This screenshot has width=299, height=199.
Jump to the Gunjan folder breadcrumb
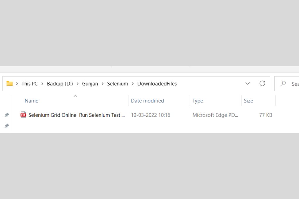(90, 84)
